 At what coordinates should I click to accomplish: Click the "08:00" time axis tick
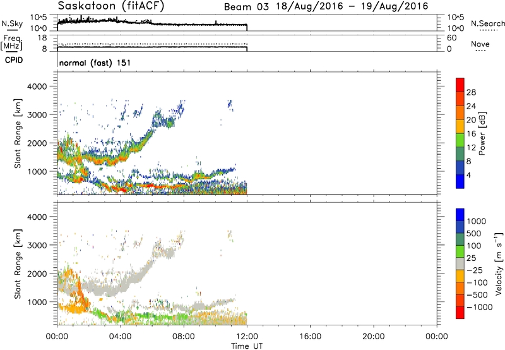pyautogui.click(x=184, y=337)
